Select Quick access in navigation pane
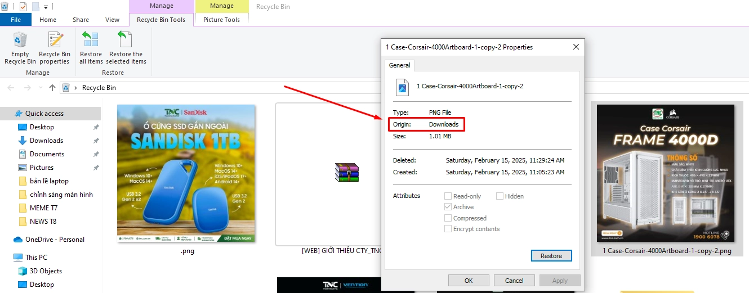 tap(44, 114)
